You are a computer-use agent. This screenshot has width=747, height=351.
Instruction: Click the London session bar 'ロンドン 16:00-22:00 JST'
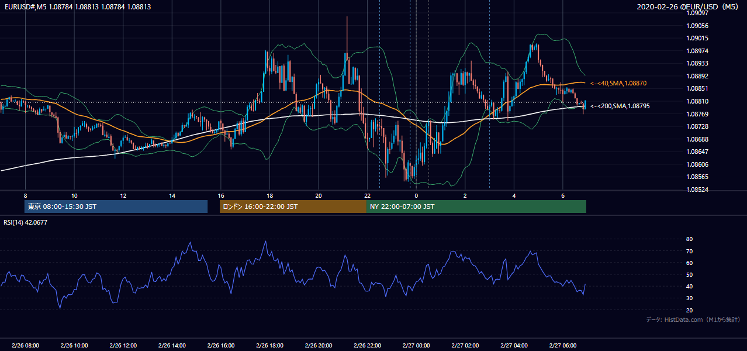click(293, 207)
